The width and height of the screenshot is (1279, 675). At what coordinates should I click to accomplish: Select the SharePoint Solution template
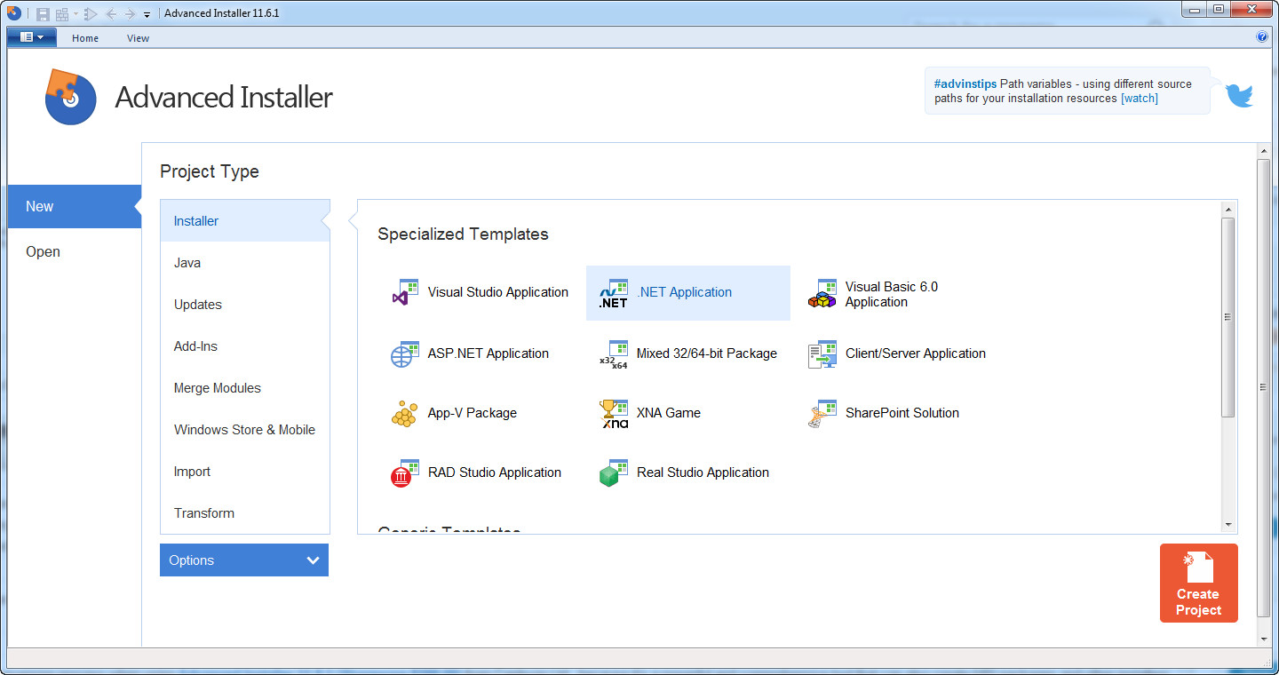click(x=902, y=412)
